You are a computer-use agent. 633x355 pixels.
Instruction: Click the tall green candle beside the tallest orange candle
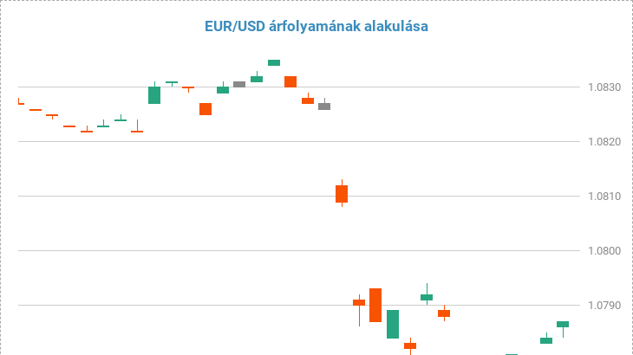point(393,324)
